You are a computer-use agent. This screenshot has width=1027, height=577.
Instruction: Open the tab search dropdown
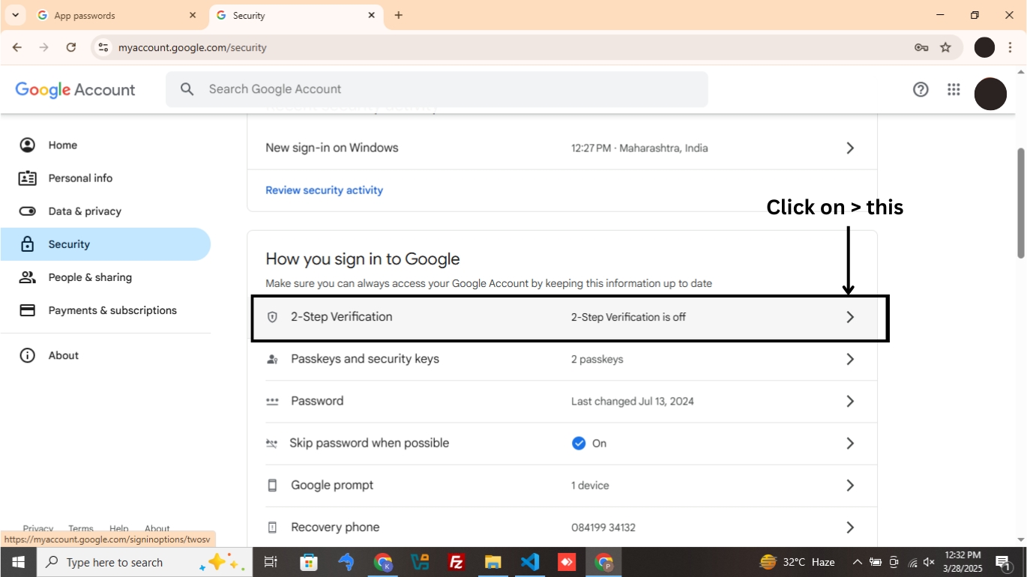coord(15,15)
